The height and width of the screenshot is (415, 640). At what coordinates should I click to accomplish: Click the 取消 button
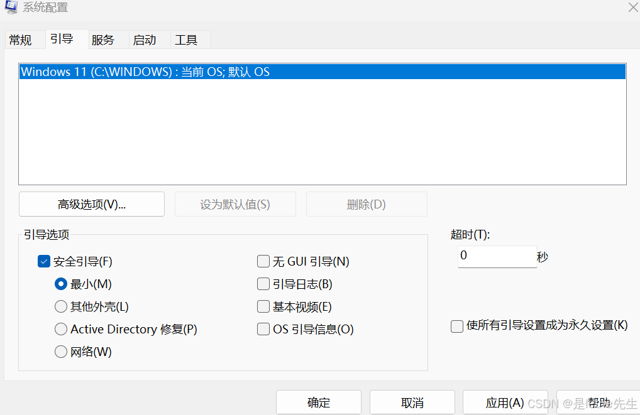[x=412, y=403]
